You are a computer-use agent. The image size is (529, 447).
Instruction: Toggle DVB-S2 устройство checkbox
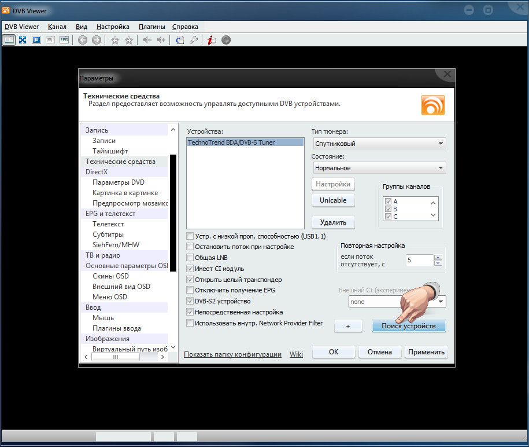[190, 301]
